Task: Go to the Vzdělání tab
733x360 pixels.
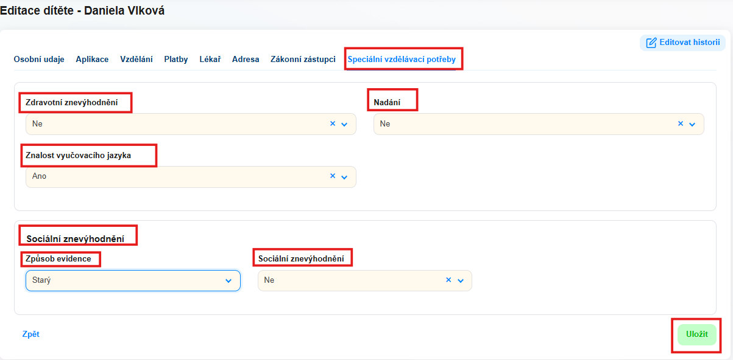Action: click(136, 60)
